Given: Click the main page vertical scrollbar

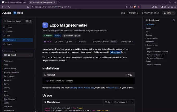Looking at the screenshot, I should (142, 23).
